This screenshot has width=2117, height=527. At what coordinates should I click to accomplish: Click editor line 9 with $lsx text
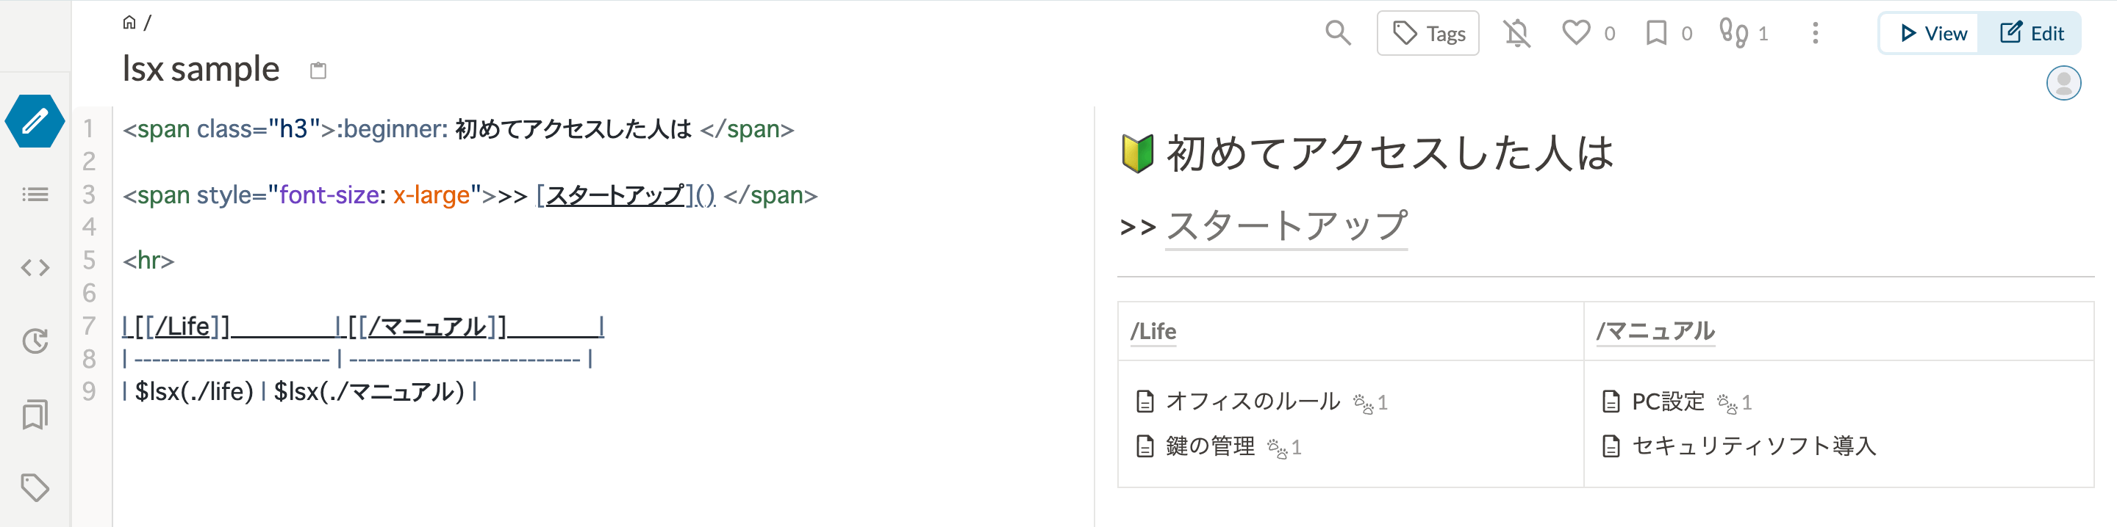300,391
